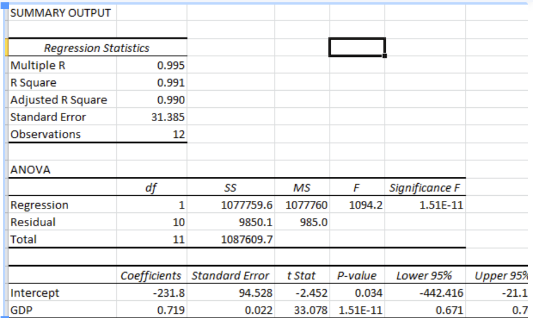Image resolution: width=533 pixels, height=318 pixels.
Task: Select the Observations label cell
Action: [x=62, y=134]
